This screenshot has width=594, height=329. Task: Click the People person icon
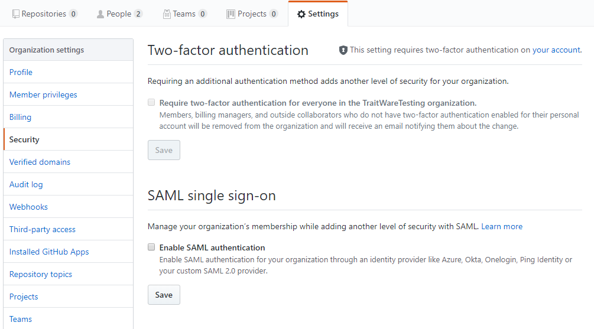pyautogui.click(x=100, y=14)
